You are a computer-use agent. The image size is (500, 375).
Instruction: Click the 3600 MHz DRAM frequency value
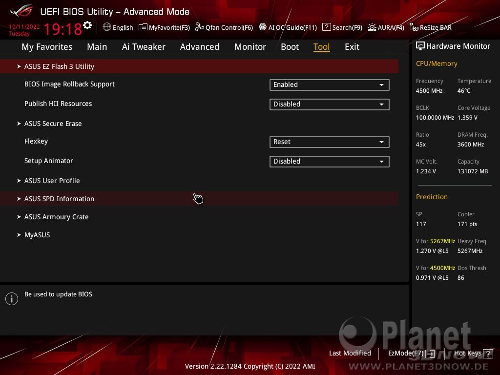(x=471, y=145)
